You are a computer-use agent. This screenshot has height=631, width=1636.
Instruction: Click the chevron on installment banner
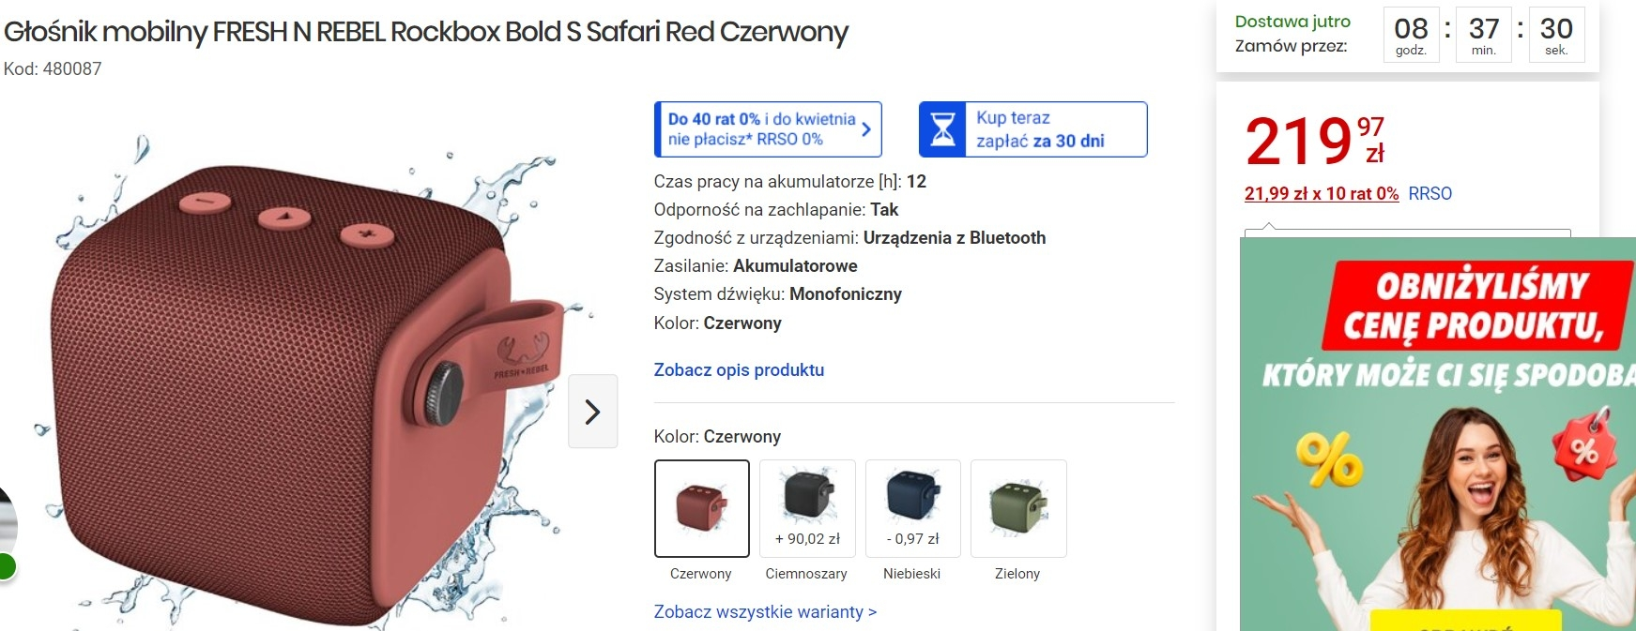tap(866, 129)
